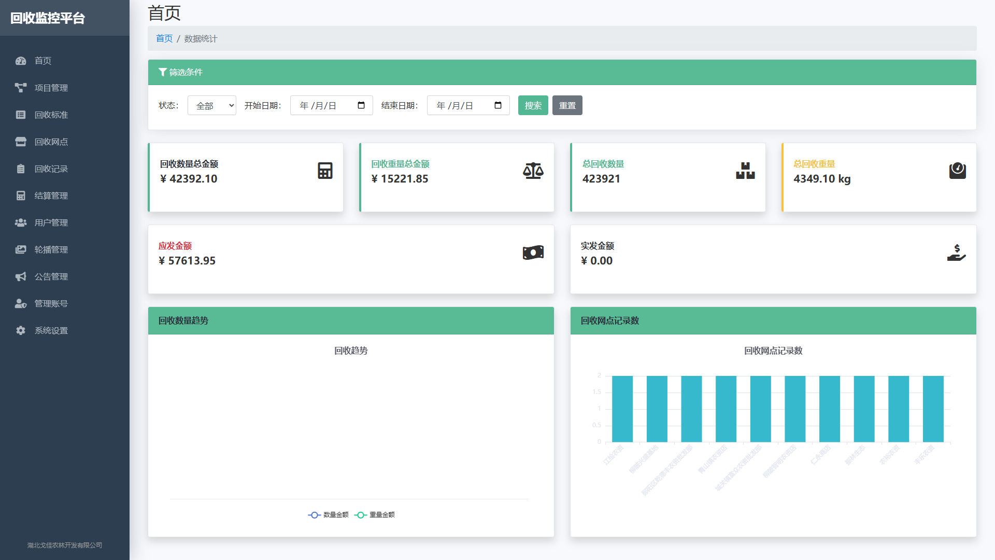Click the weight scale icon on 总回收重量 card
Screen dimensions: 995x560
coord(957,171)
